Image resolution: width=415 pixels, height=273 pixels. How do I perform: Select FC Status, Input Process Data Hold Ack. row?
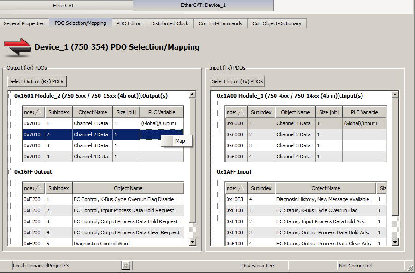tap(306, 222)
